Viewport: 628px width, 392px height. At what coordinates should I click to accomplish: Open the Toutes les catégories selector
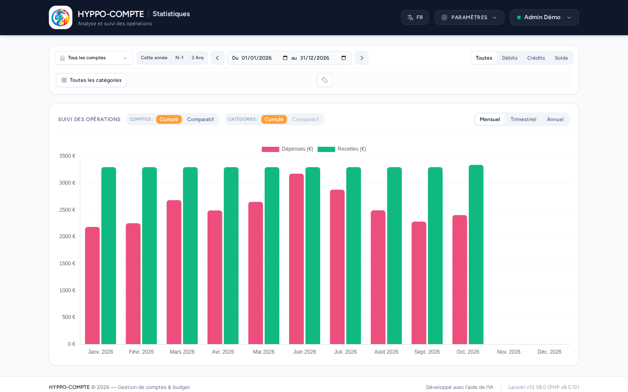[x=91, y=80]
